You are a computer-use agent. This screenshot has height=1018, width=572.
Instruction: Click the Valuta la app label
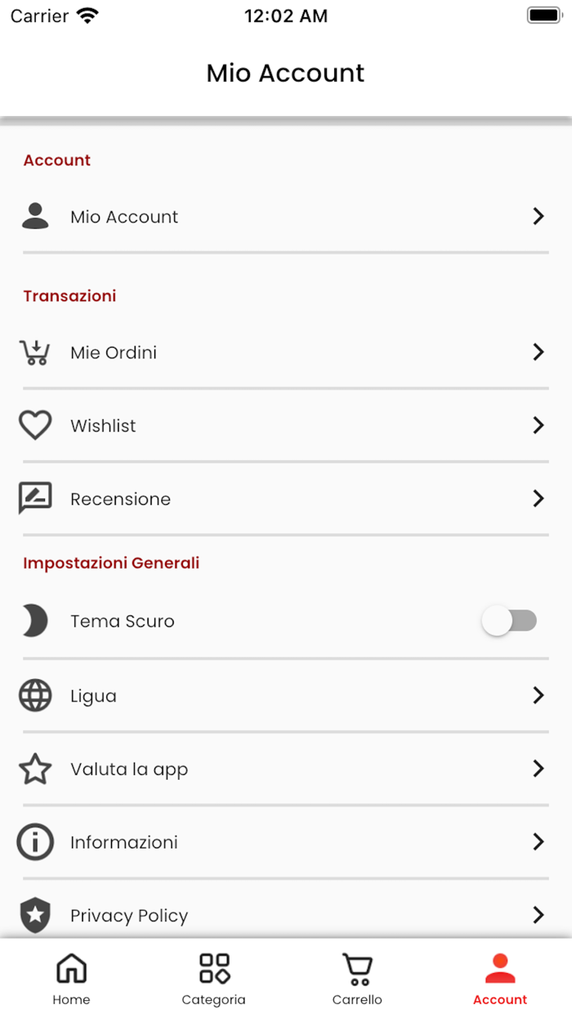pos(129,769)
